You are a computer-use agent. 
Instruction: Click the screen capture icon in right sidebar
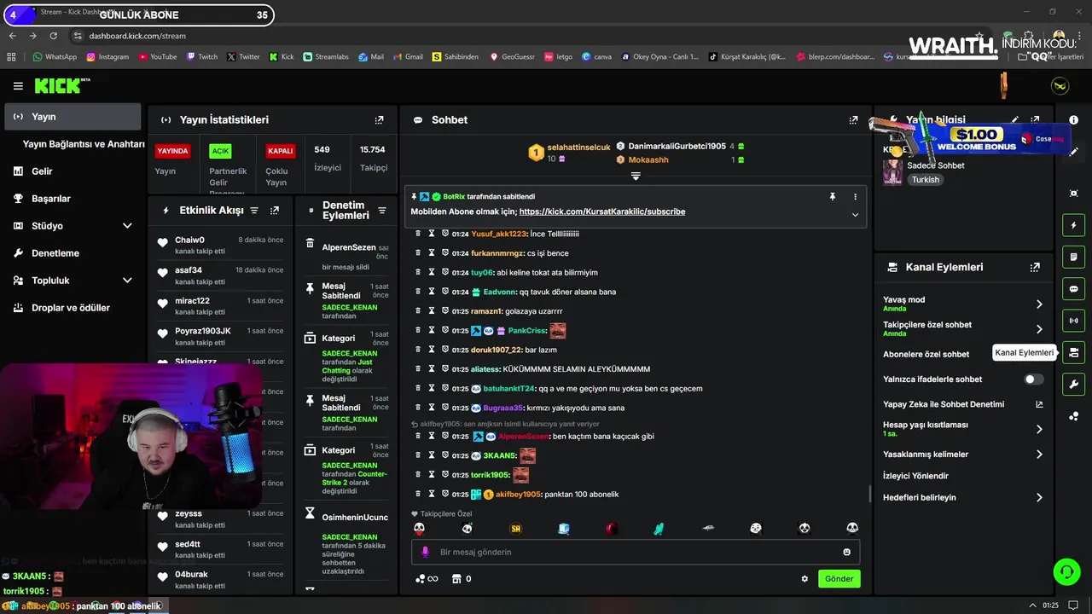(1073, 194)
